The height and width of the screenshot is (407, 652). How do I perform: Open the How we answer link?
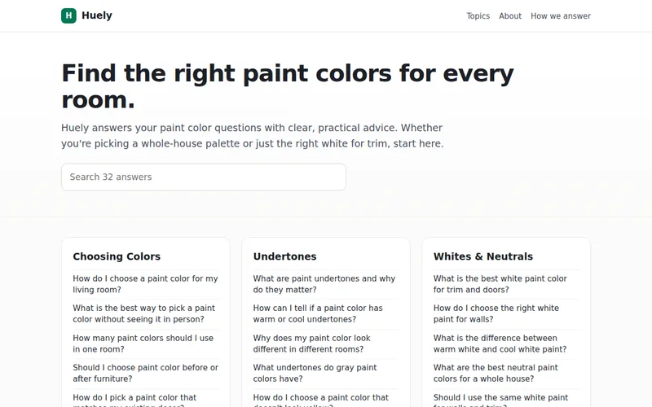pos(560,15)
